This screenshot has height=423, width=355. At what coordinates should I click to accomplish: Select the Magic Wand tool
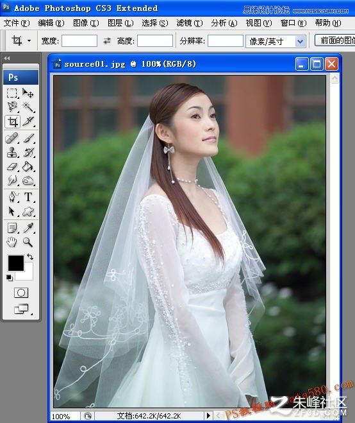click(28, 107)
